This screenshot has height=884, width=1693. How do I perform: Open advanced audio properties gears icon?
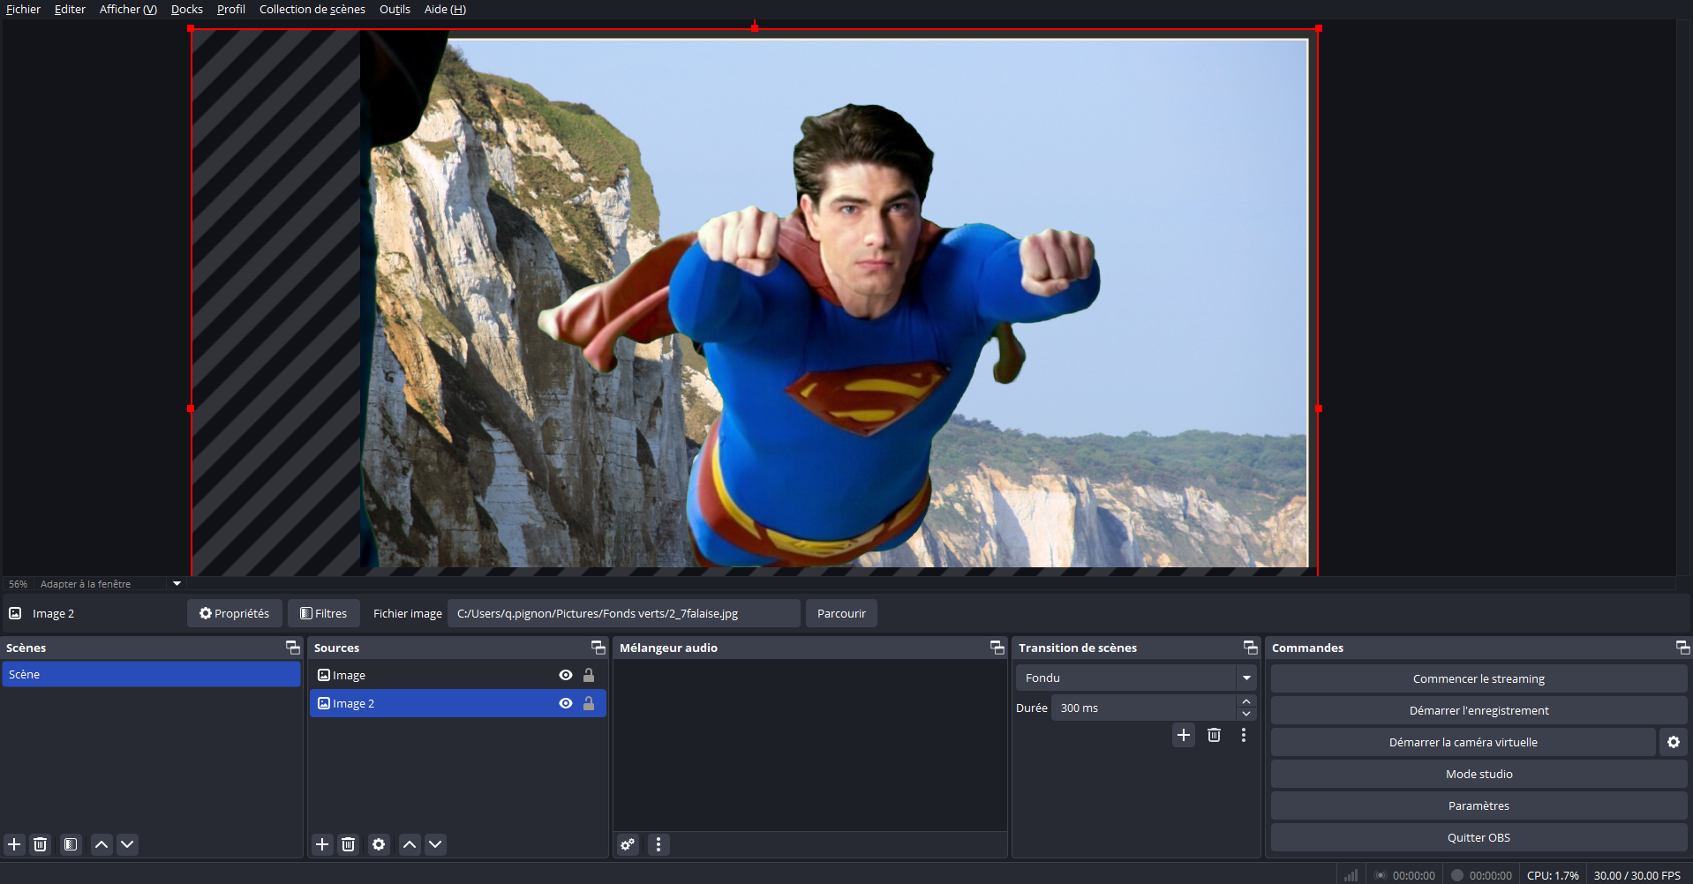(x=628, y=844)
